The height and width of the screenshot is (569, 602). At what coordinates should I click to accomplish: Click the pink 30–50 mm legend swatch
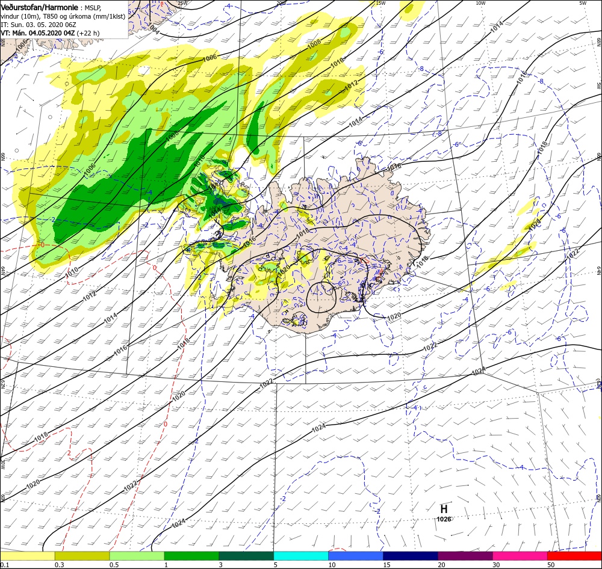tap(520, 556)
